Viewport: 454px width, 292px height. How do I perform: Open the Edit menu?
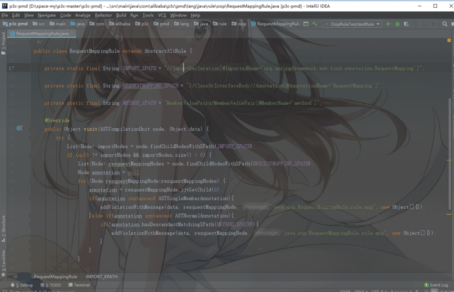(x=15, y=15)
